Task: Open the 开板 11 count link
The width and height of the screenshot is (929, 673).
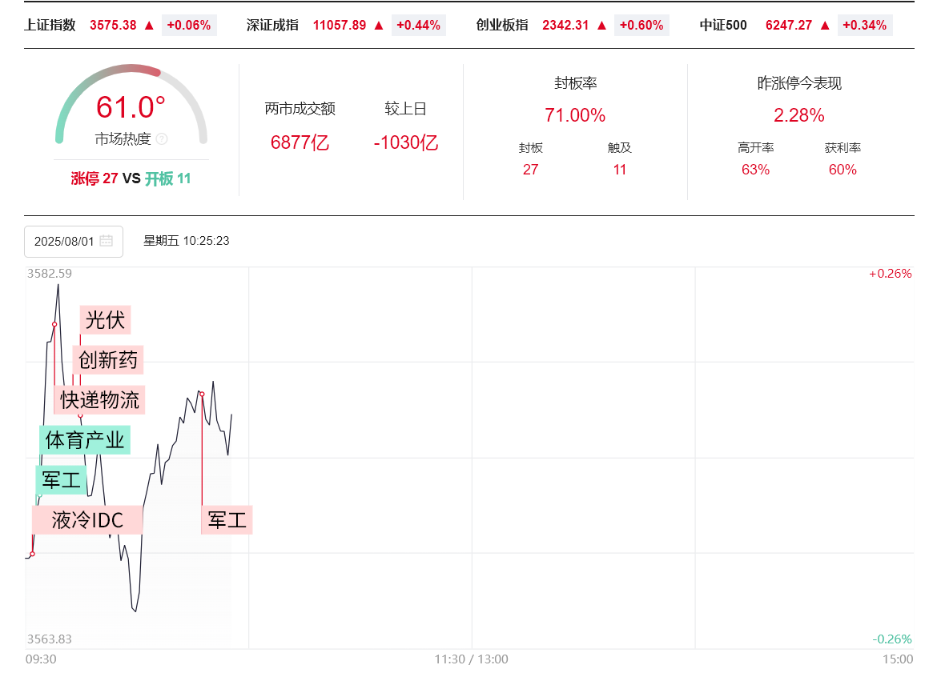Action: click(x=168, y=178)
